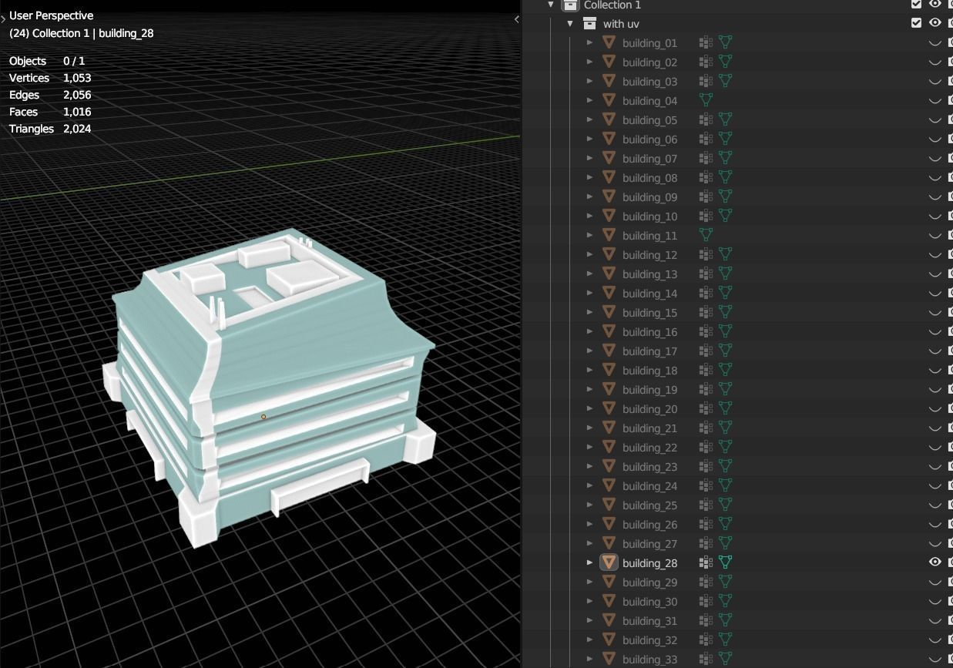The width and height of the screenshot is (953, 668).
Task: Uncheck the 'with uv' collection checkbox
Action: [916, 23]
